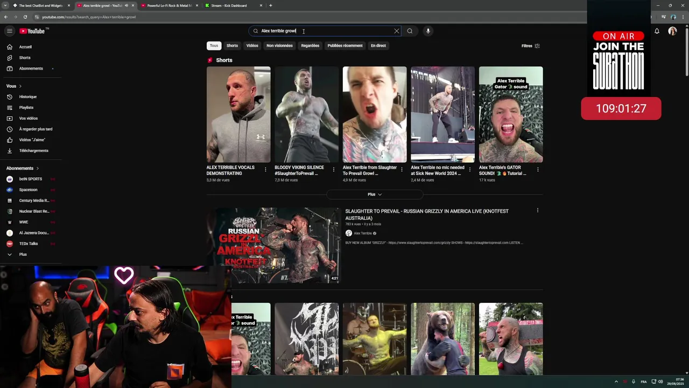689x388 pixels.
Task: Open the beIN SPORTS subscription channel
Action: (x=31, y=179)
